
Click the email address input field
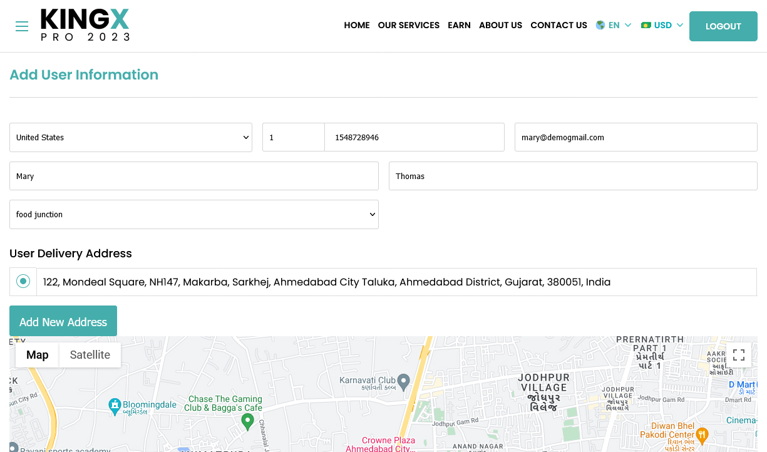pos(636,138)
